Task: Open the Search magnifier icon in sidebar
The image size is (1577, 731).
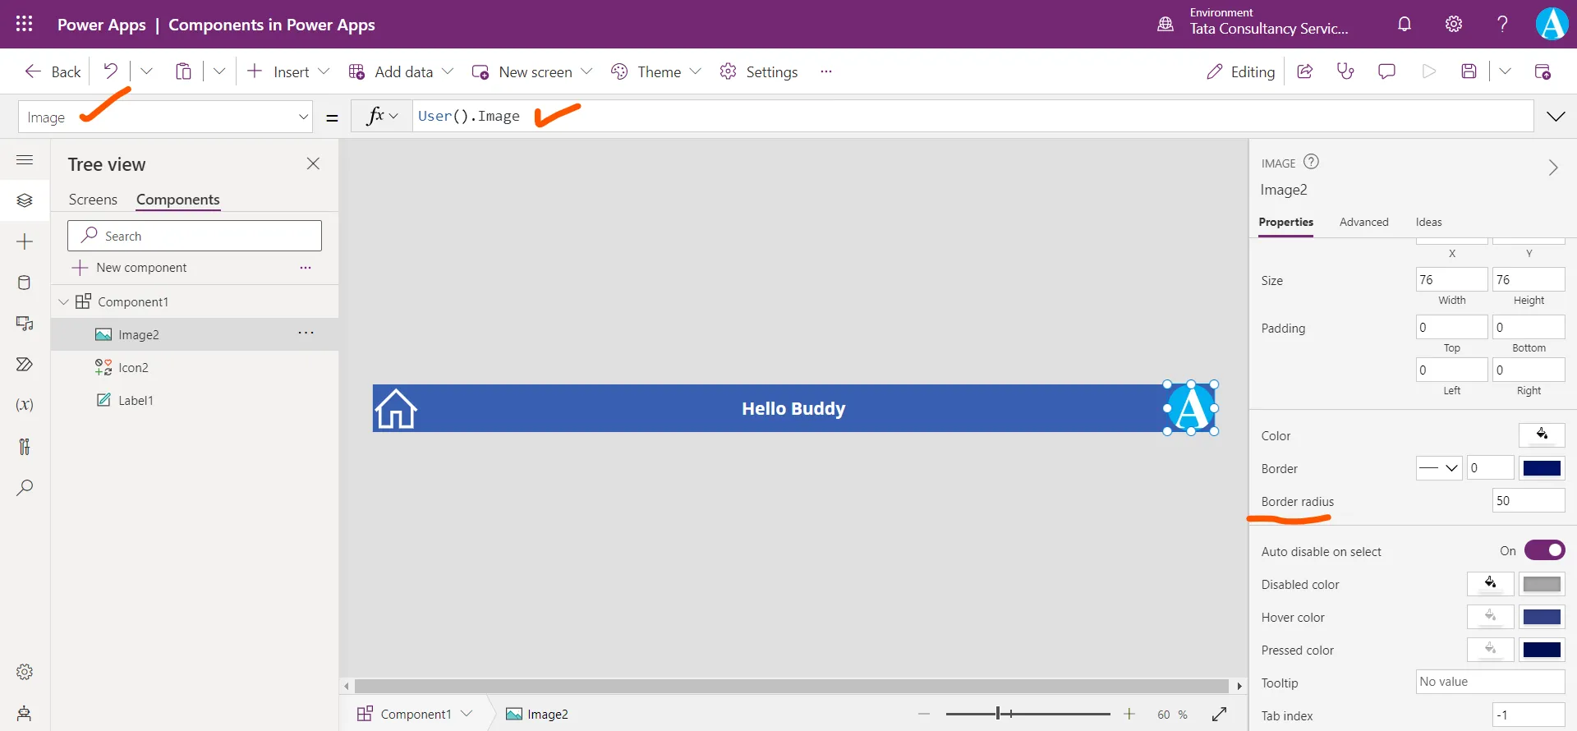Action: (x=25, y=487)
